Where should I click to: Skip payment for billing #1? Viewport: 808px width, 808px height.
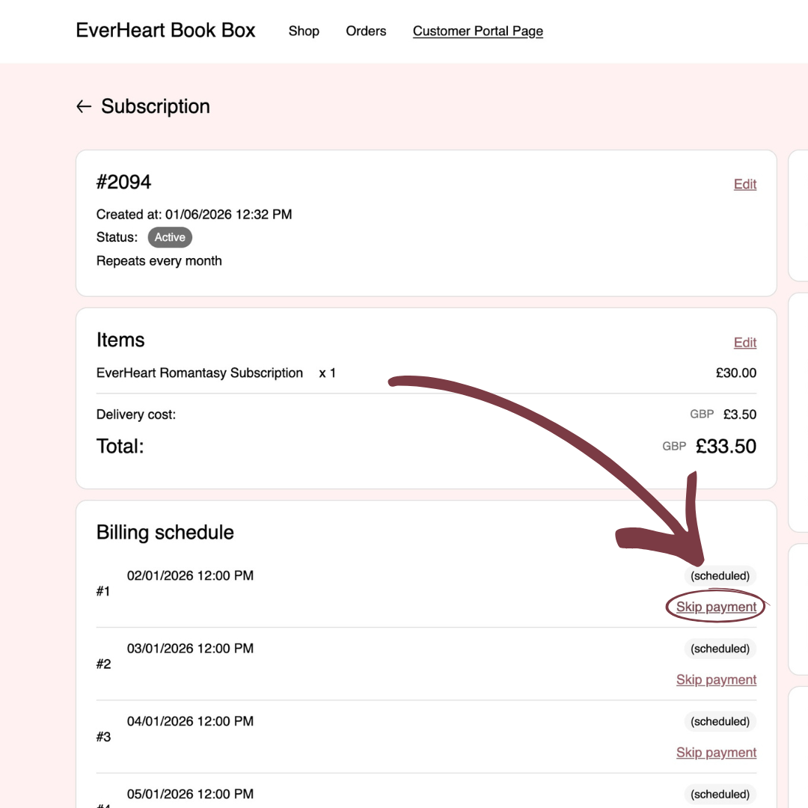coord(716,607)
